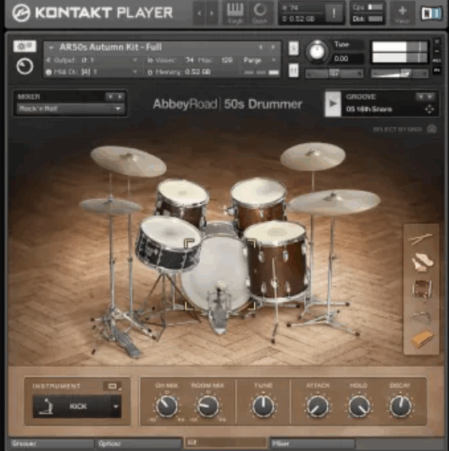The height and width of the screenshot is (451, 449).
Task: Select the ride cymbal on the right
Action: tap(334, 202)
